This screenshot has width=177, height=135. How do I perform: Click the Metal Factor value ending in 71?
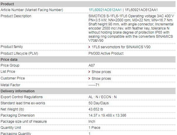pyautogui.click(x=94, y=85)
